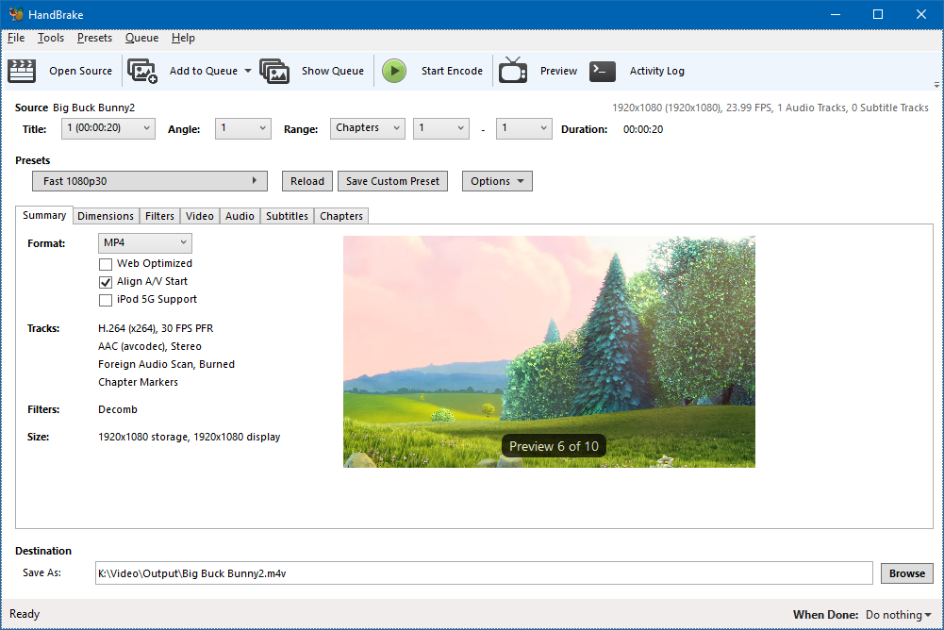The height and width of the screenshot is (630, 944).
Task: Open the Presets menu
Action: click(94, 38)
